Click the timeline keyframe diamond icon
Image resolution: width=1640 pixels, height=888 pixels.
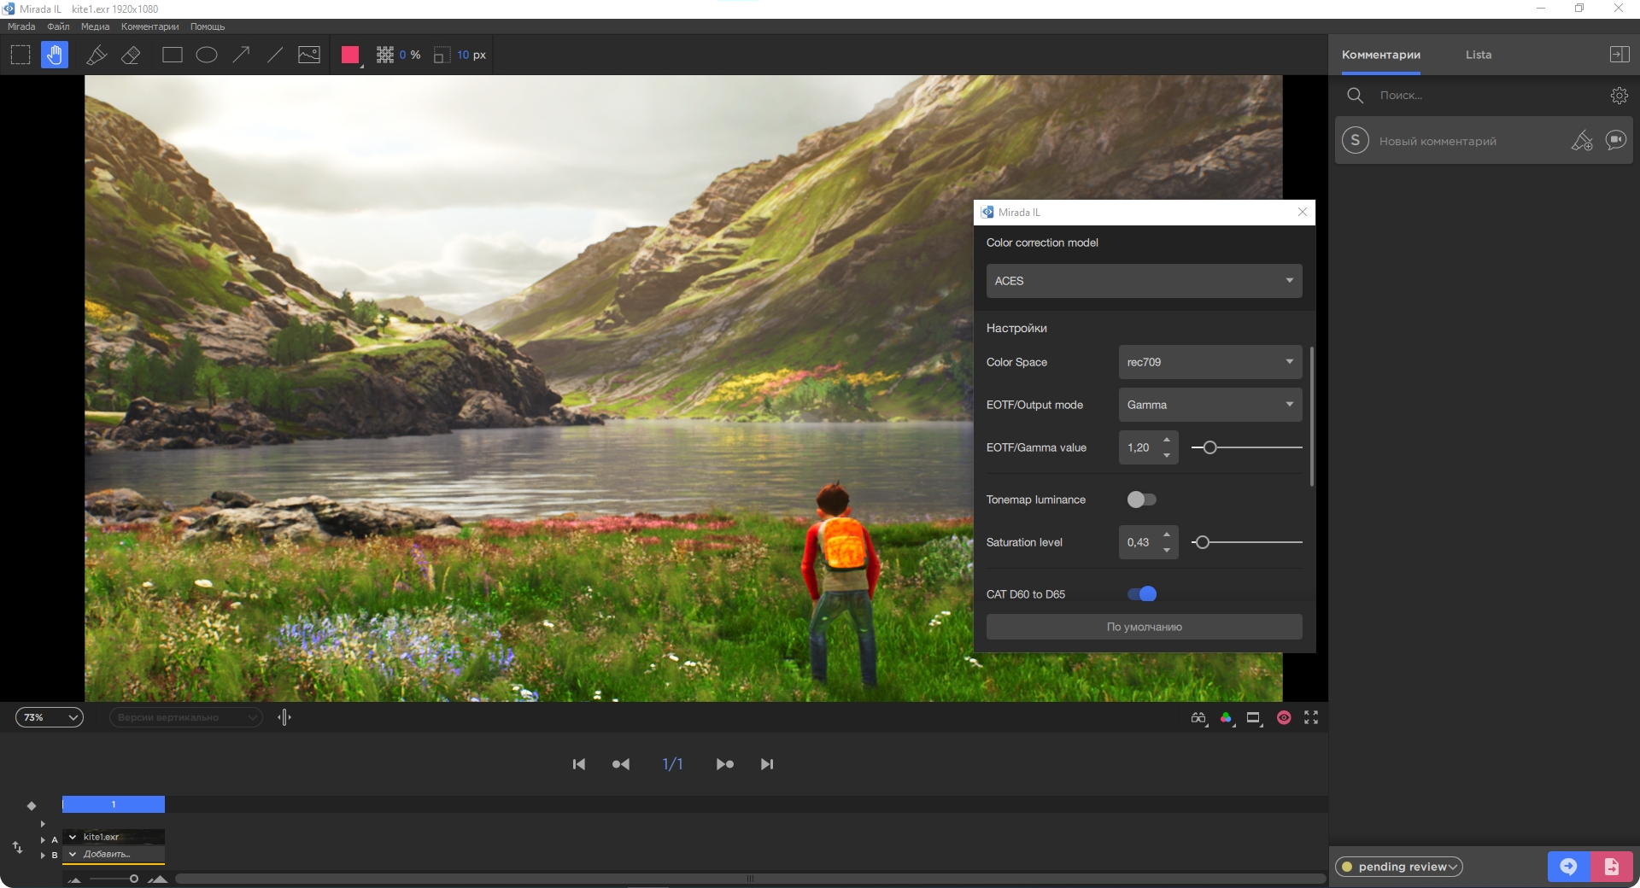pyautogui.click(x=32, y=806)
